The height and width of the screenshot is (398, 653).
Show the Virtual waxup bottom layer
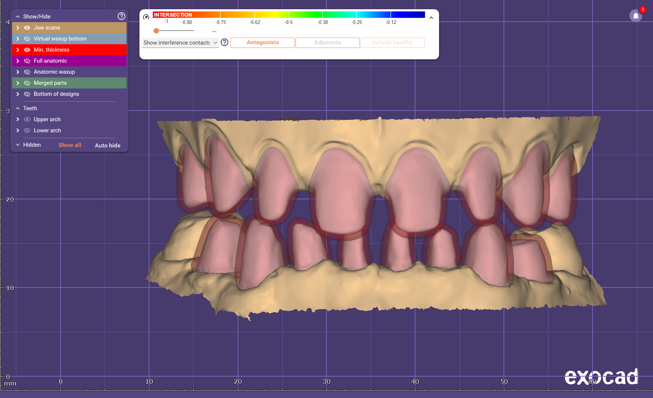[27, 39]
